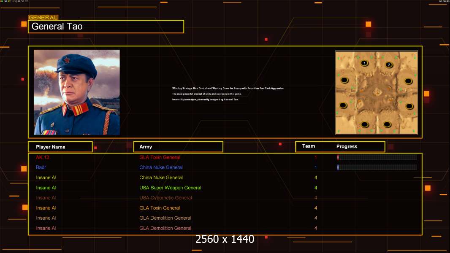Viewport: 450px width, 253px height.
Task: Click the Player Name column header
Action: click(x=60, y=147)
